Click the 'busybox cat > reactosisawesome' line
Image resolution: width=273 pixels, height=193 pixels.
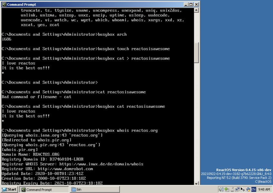(86, 58)
